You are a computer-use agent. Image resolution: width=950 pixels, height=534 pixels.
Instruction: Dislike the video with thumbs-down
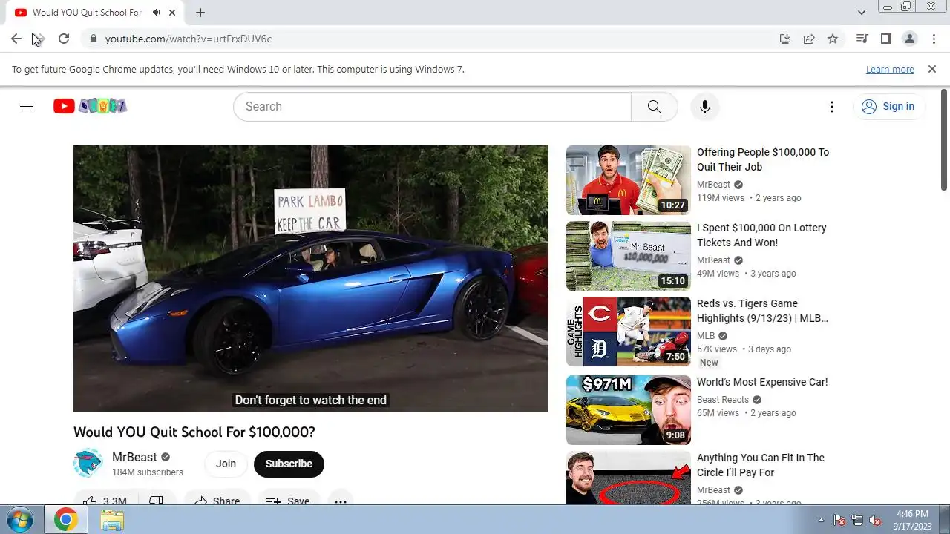coord(156,501)
